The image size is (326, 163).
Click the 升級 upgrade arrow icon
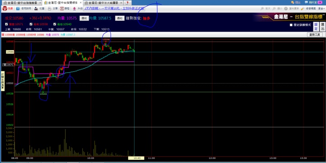tap(74, 9)
